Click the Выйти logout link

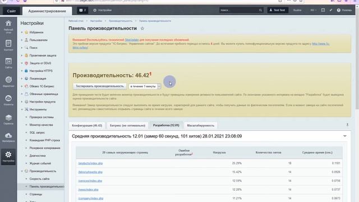click(x=297, y=10)
